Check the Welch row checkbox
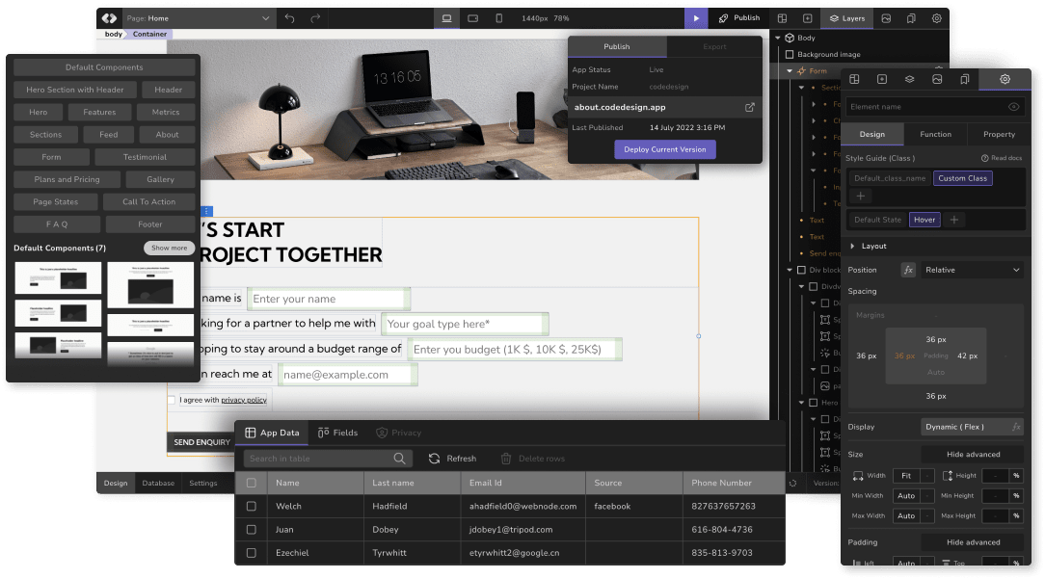 252,507
